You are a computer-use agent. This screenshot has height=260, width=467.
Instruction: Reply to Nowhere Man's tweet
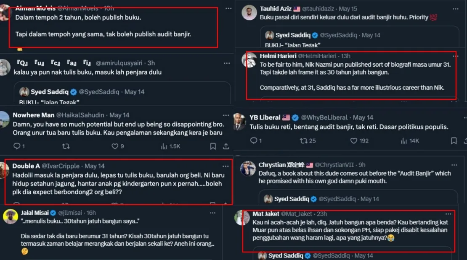pos(17,146)
